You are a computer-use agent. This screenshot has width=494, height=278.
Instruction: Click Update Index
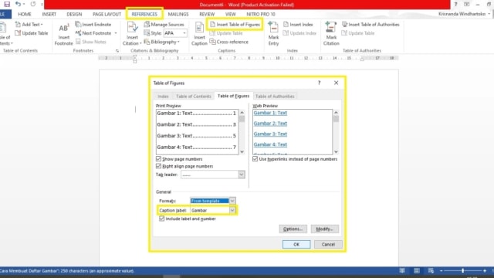click(299, 33)
